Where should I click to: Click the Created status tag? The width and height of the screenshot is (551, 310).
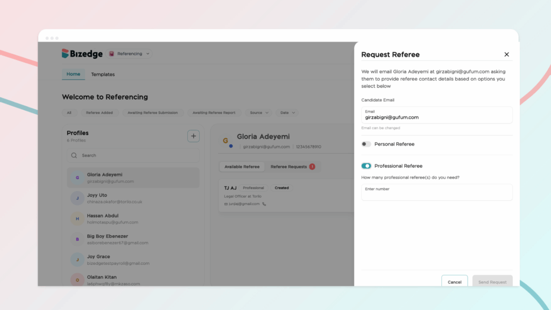(x=281, y=188)
